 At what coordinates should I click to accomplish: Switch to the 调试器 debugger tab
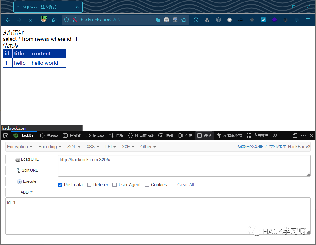[x=95, y=135]
